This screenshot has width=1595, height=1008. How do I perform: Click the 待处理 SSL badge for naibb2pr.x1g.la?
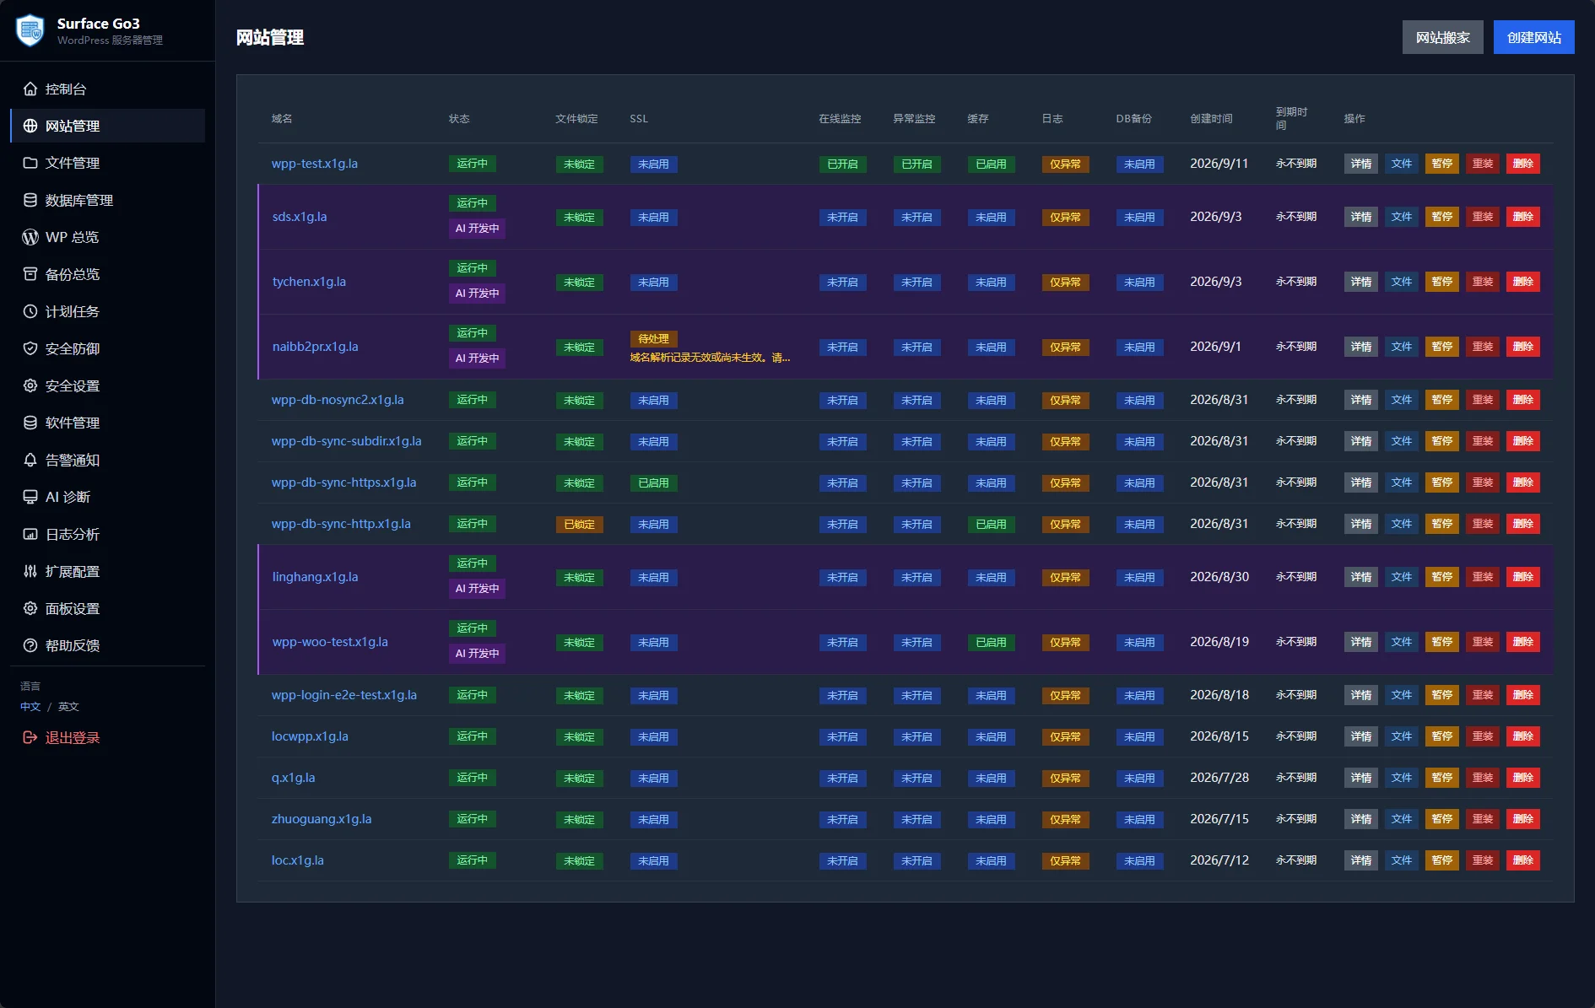coord(653,339)
